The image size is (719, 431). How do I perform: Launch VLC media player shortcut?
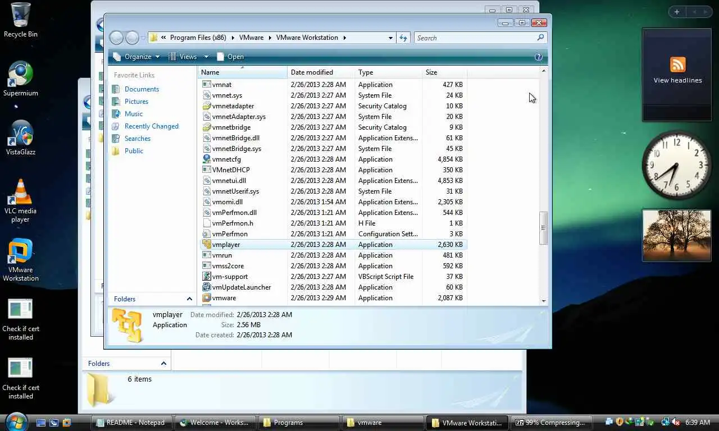21,200
